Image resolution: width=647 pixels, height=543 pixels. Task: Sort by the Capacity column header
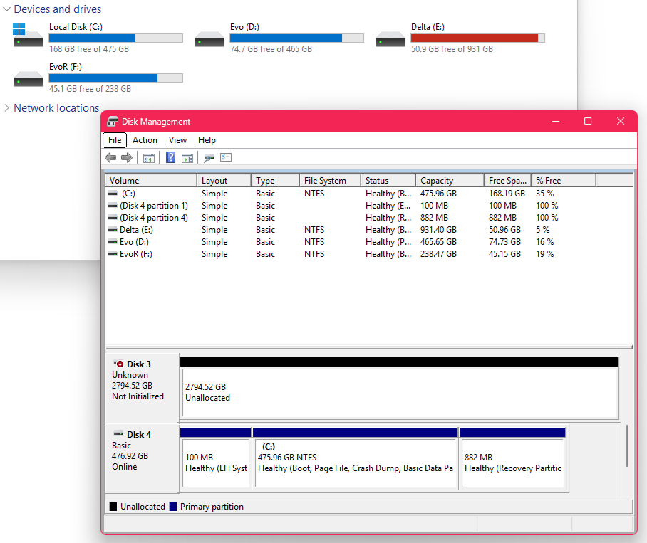pyautogui.click(x=450, y=181)
